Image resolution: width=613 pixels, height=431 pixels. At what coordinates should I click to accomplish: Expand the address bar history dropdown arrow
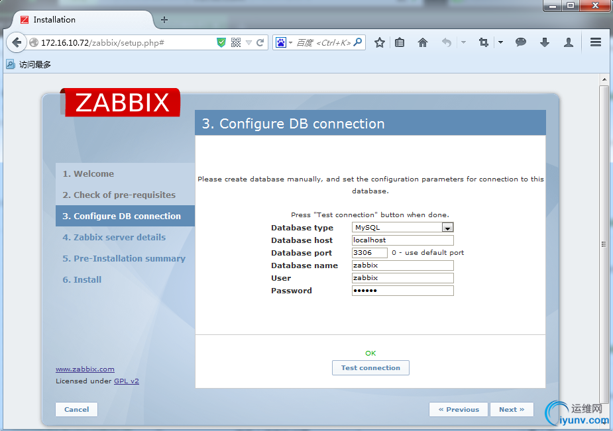coord(249,43)
